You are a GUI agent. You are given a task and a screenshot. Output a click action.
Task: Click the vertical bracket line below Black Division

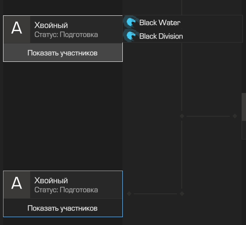coord(182,77)
